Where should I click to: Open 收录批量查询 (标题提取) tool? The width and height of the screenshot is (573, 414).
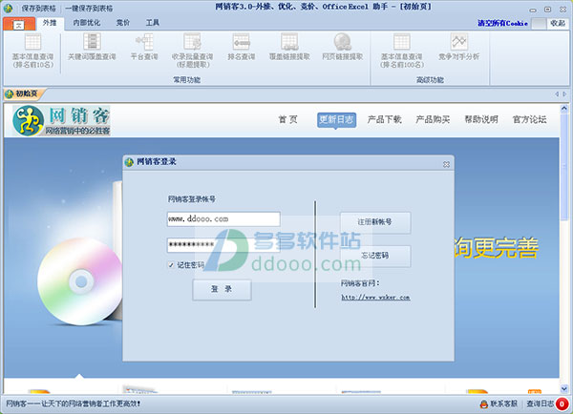point(192,51)
